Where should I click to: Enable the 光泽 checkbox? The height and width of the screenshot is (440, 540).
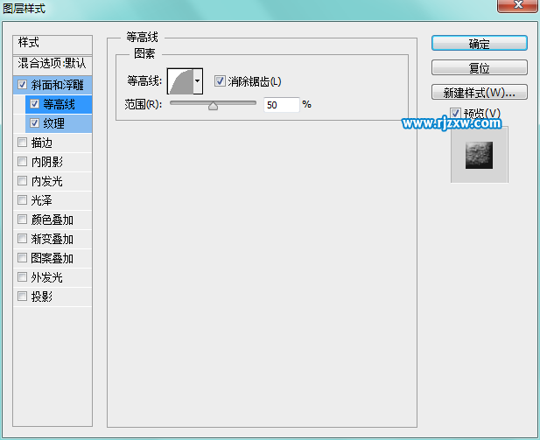pyautogui.click(x=23, y=200)
